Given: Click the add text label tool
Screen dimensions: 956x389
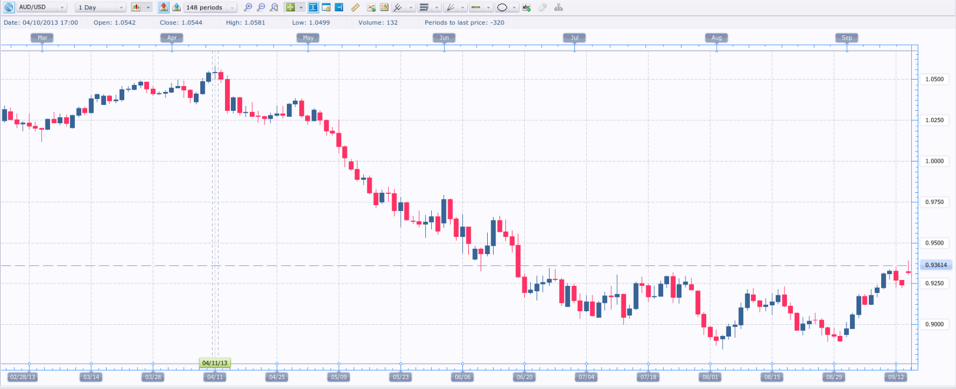Looking at the screenshot, I should point(527,7).
